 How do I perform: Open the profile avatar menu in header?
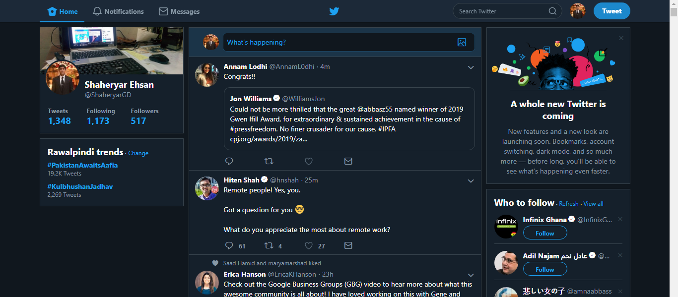(x=577, y=11)
